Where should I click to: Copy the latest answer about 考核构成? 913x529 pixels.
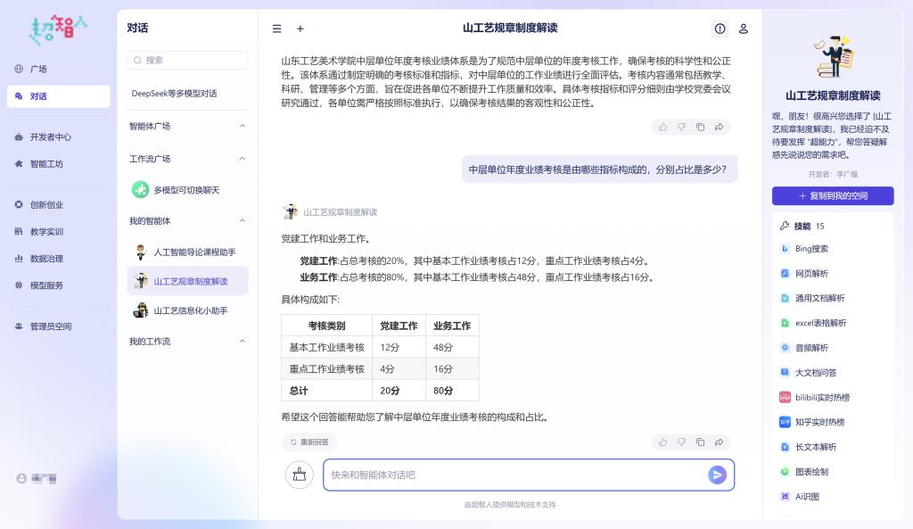pyautogui.click(x=700, y=442)
